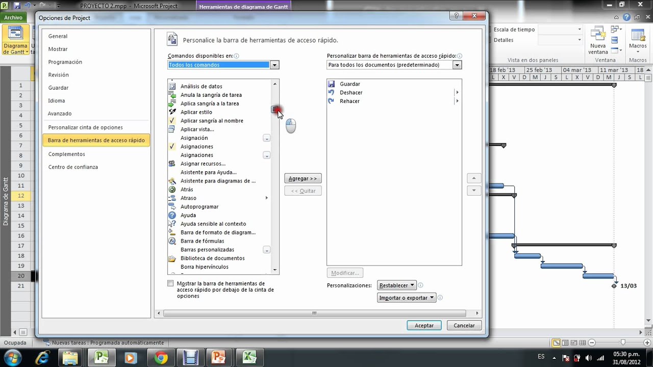Click the Guardar disk icon in right list
This screenshot has width=653, height=367.
(331, 84)
